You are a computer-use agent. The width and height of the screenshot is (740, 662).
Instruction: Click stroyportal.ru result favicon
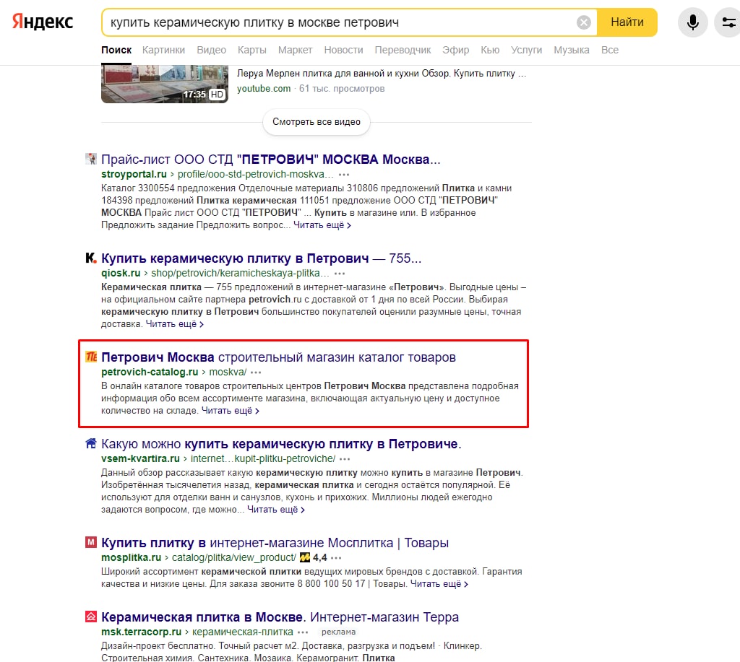pyautogui.click(x=90, y=159)
